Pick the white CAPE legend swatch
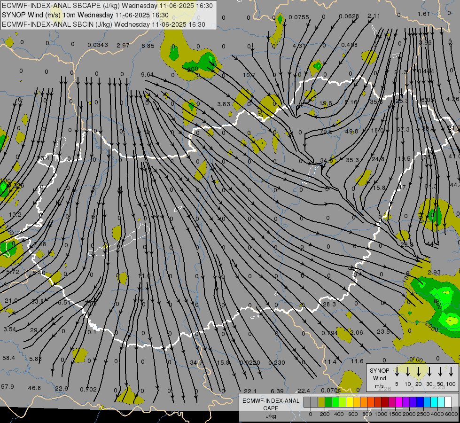460x423 pixels. tap(448, 402)
